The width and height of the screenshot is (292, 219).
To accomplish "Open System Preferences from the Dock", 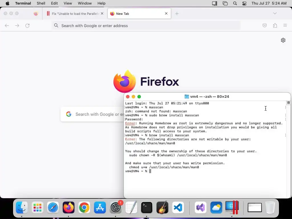I will 116,208.
